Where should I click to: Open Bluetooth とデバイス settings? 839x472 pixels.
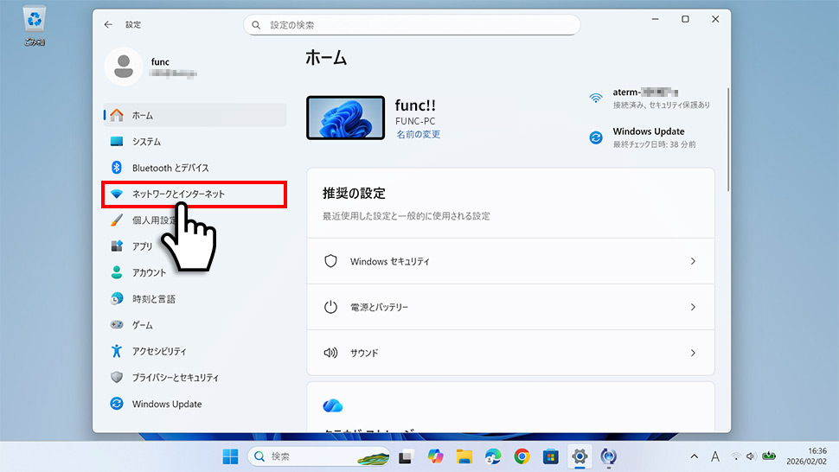click(195, 168)
